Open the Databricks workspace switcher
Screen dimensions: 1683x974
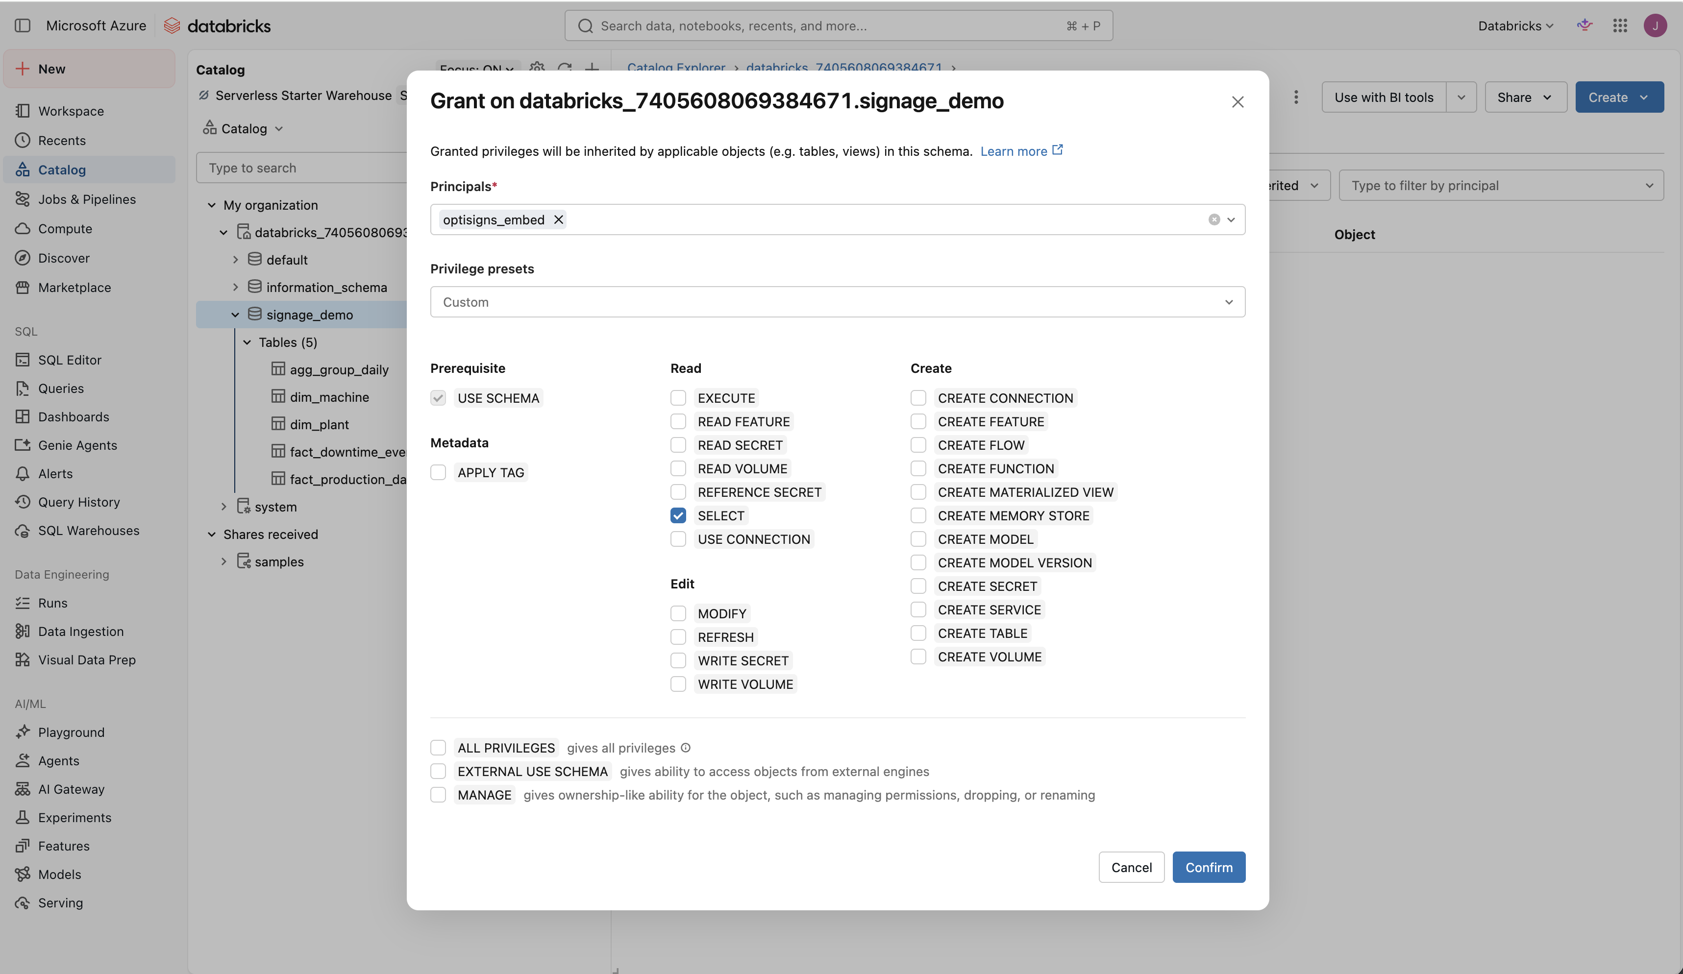[x=1515, y=25]
